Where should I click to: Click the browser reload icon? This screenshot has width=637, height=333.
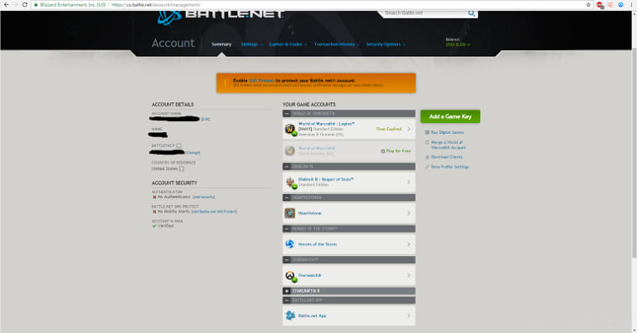pos(25,4)
